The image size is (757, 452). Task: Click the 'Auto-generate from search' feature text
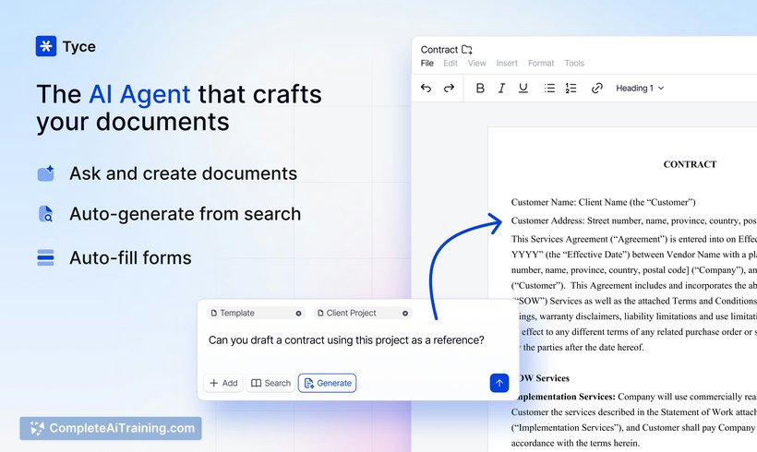point(185,214)
